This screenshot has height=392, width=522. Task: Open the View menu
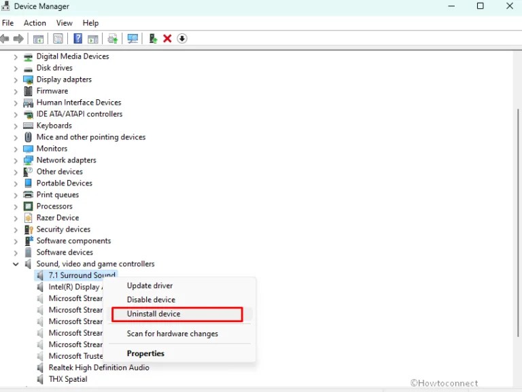(65, 23)
